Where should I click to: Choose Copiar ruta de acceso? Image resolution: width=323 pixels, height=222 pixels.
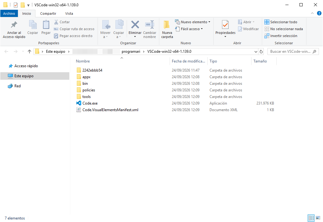(74, 29)
